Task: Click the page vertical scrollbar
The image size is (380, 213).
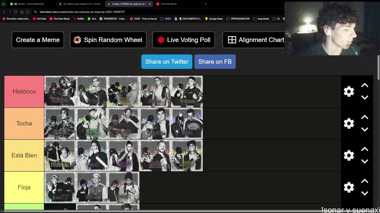Action: 379,67
